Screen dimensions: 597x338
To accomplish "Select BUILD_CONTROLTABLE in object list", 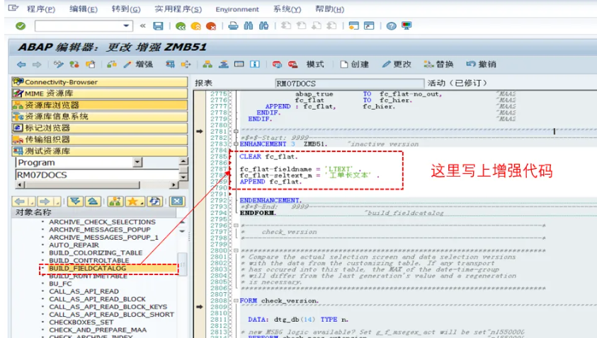I will click(x=89, y=260).
